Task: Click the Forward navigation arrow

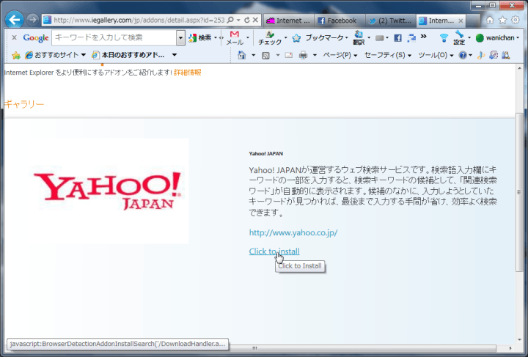Action: pyautogui.click(x=33, y=21)
